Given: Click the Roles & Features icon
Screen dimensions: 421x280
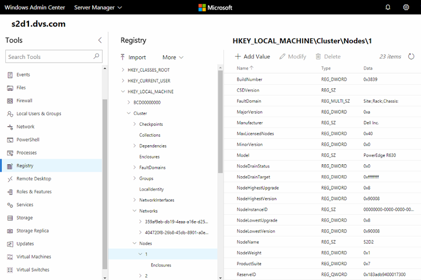Looking at the screenshot, I should coord(10,192).
